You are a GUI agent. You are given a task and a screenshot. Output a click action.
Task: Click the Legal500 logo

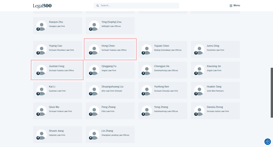tap(42, 6)
